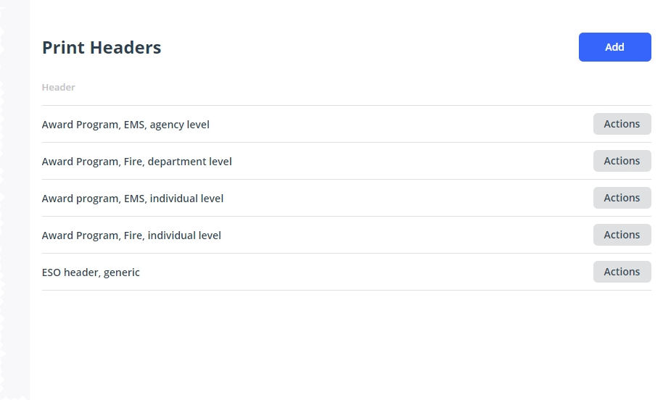Click the empty space between title and Add button
Image resolution: width=663 pixels, height=400 pixels.
point(370,47)
